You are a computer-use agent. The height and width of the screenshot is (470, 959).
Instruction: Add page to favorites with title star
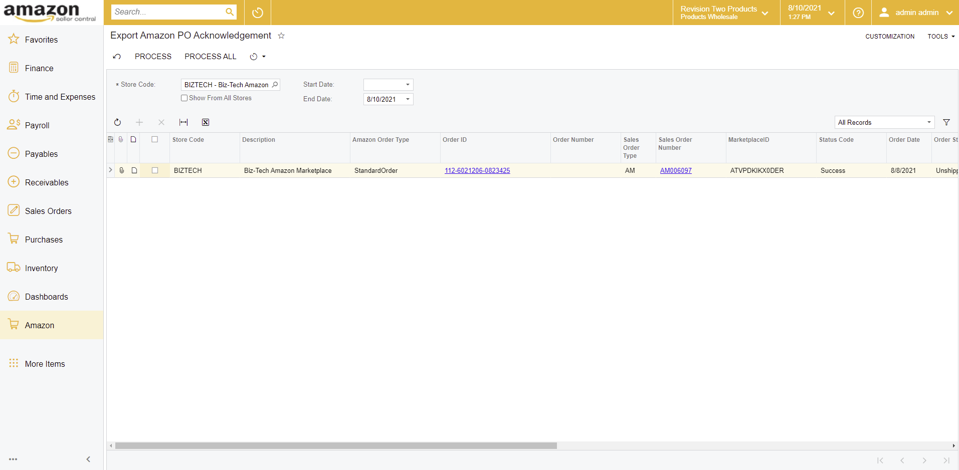[x=281, y=36]
